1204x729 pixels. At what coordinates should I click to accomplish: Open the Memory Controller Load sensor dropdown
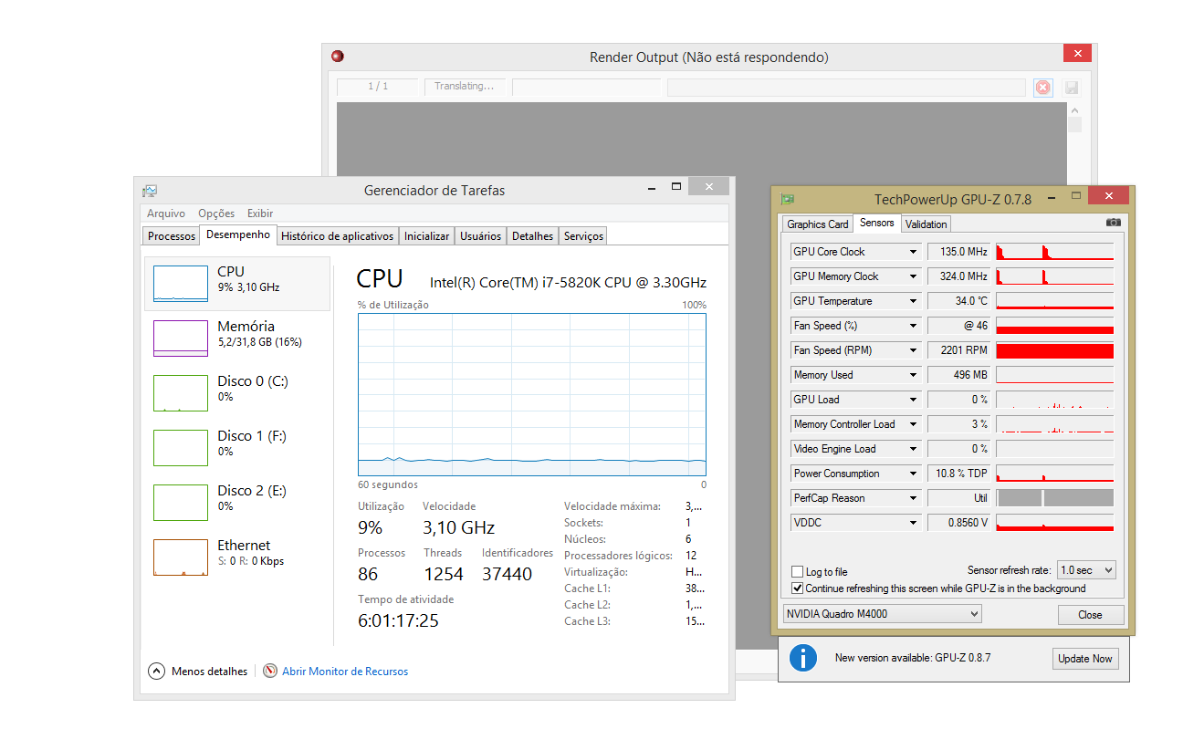[913, 424]
